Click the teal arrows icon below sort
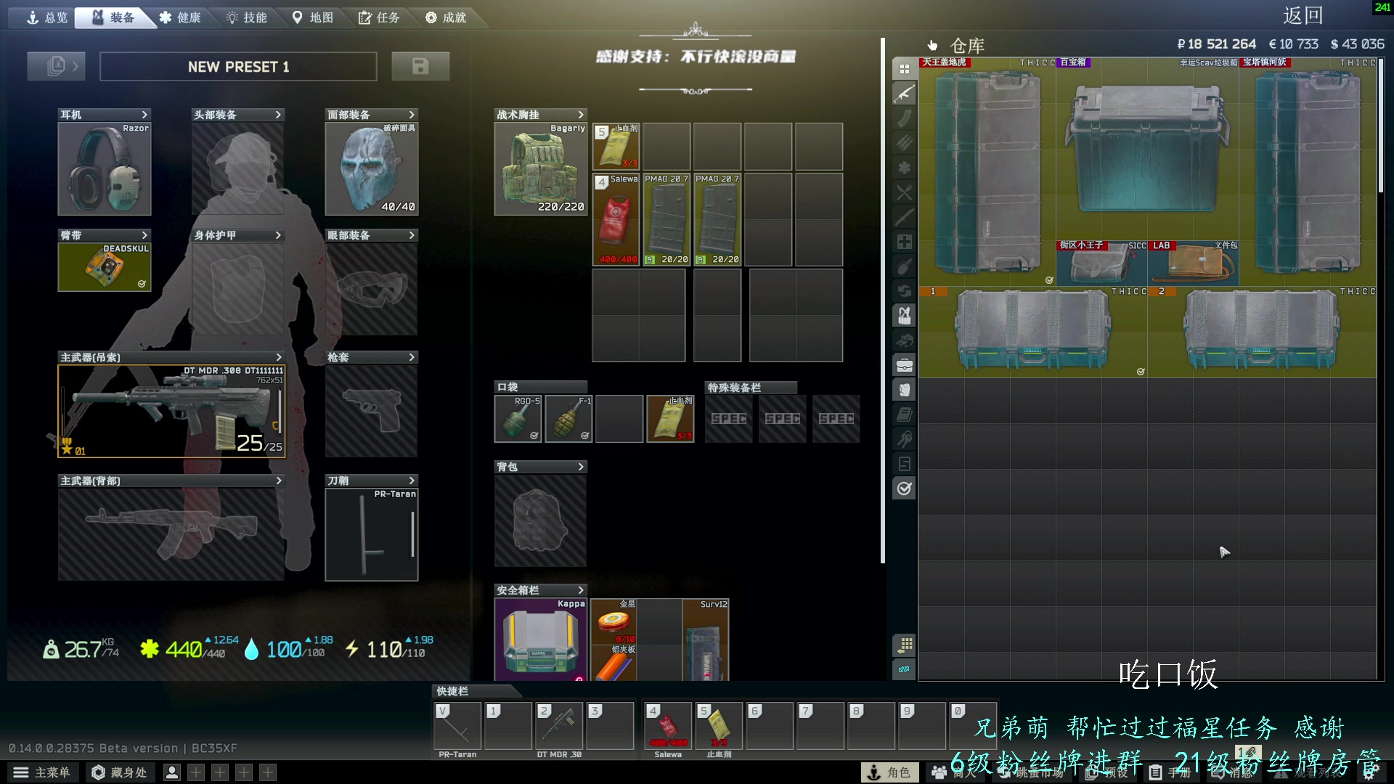 tap(904, 669)
